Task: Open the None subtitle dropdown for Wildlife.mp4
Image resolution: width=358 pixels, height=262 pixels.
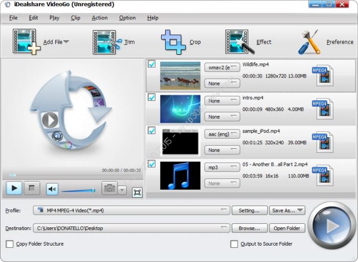Action: point(222,83)
